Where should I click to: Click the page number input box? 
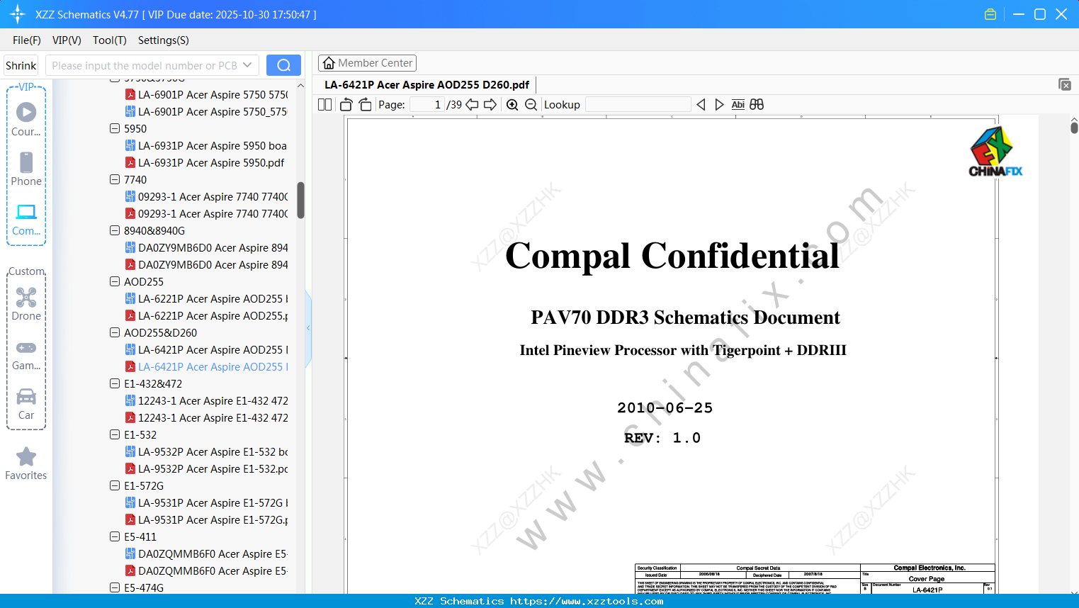coord(426,105)
